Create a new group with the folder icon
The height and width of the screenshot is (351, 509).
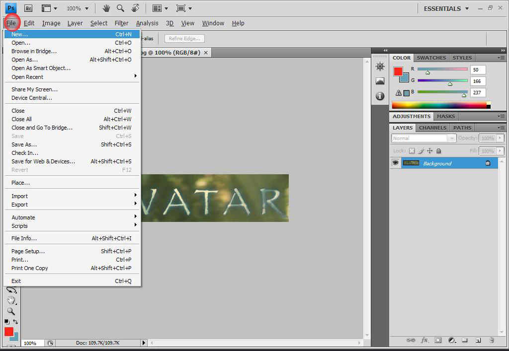click(465, 340)
